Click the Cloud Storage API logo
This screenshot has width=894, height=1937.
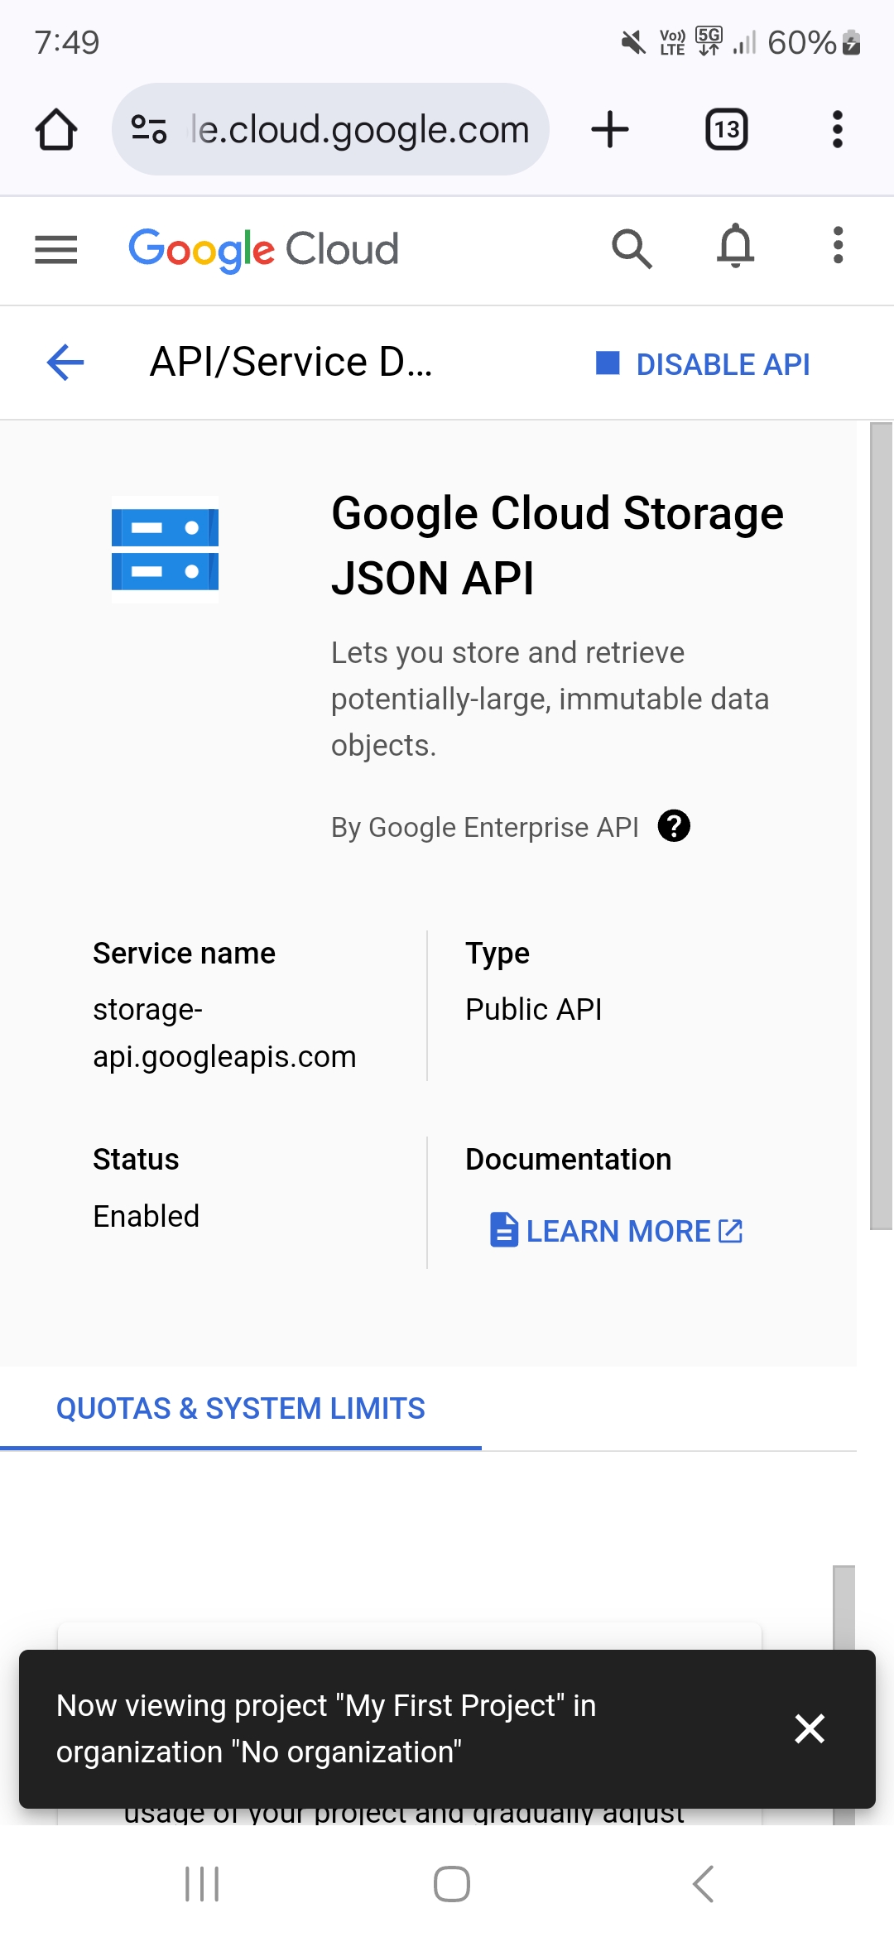pyautogui.click(x=166, y=550)
